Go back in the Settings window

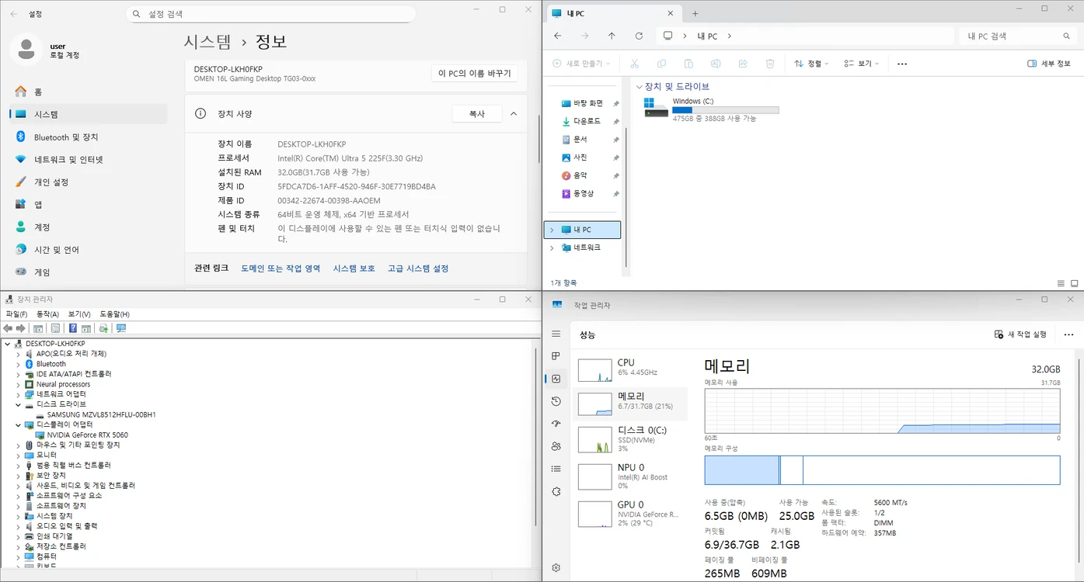tap(14, 14)
